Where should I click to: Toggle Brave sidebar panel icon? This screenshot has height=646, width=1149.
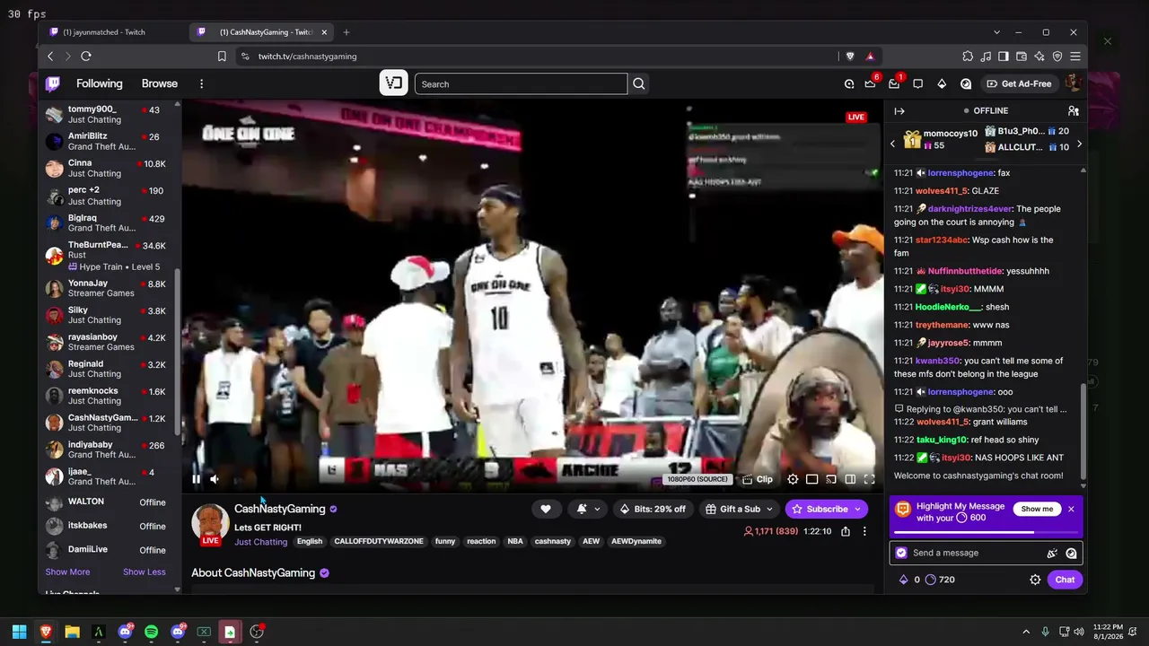[x=1004, y=56]
